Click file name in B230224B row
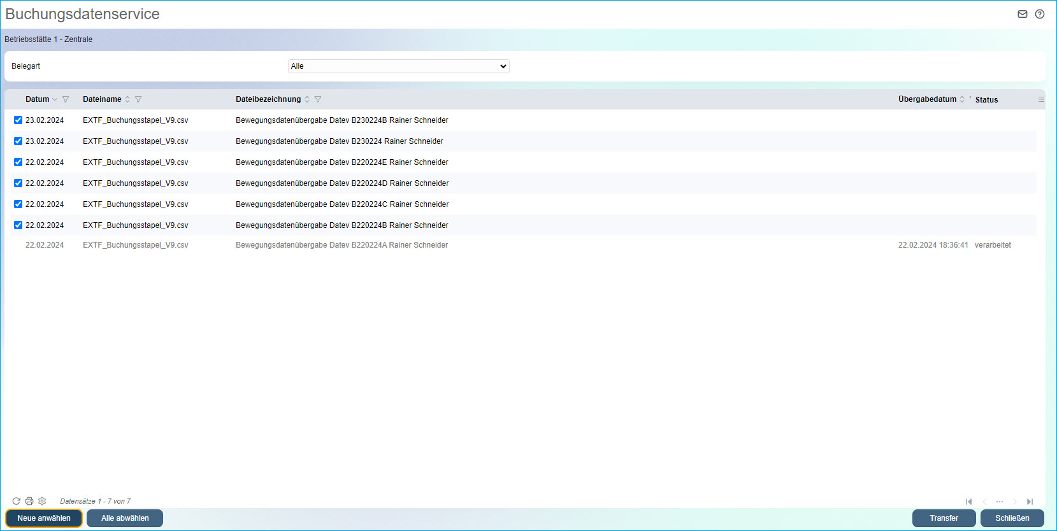 point(136,120)
